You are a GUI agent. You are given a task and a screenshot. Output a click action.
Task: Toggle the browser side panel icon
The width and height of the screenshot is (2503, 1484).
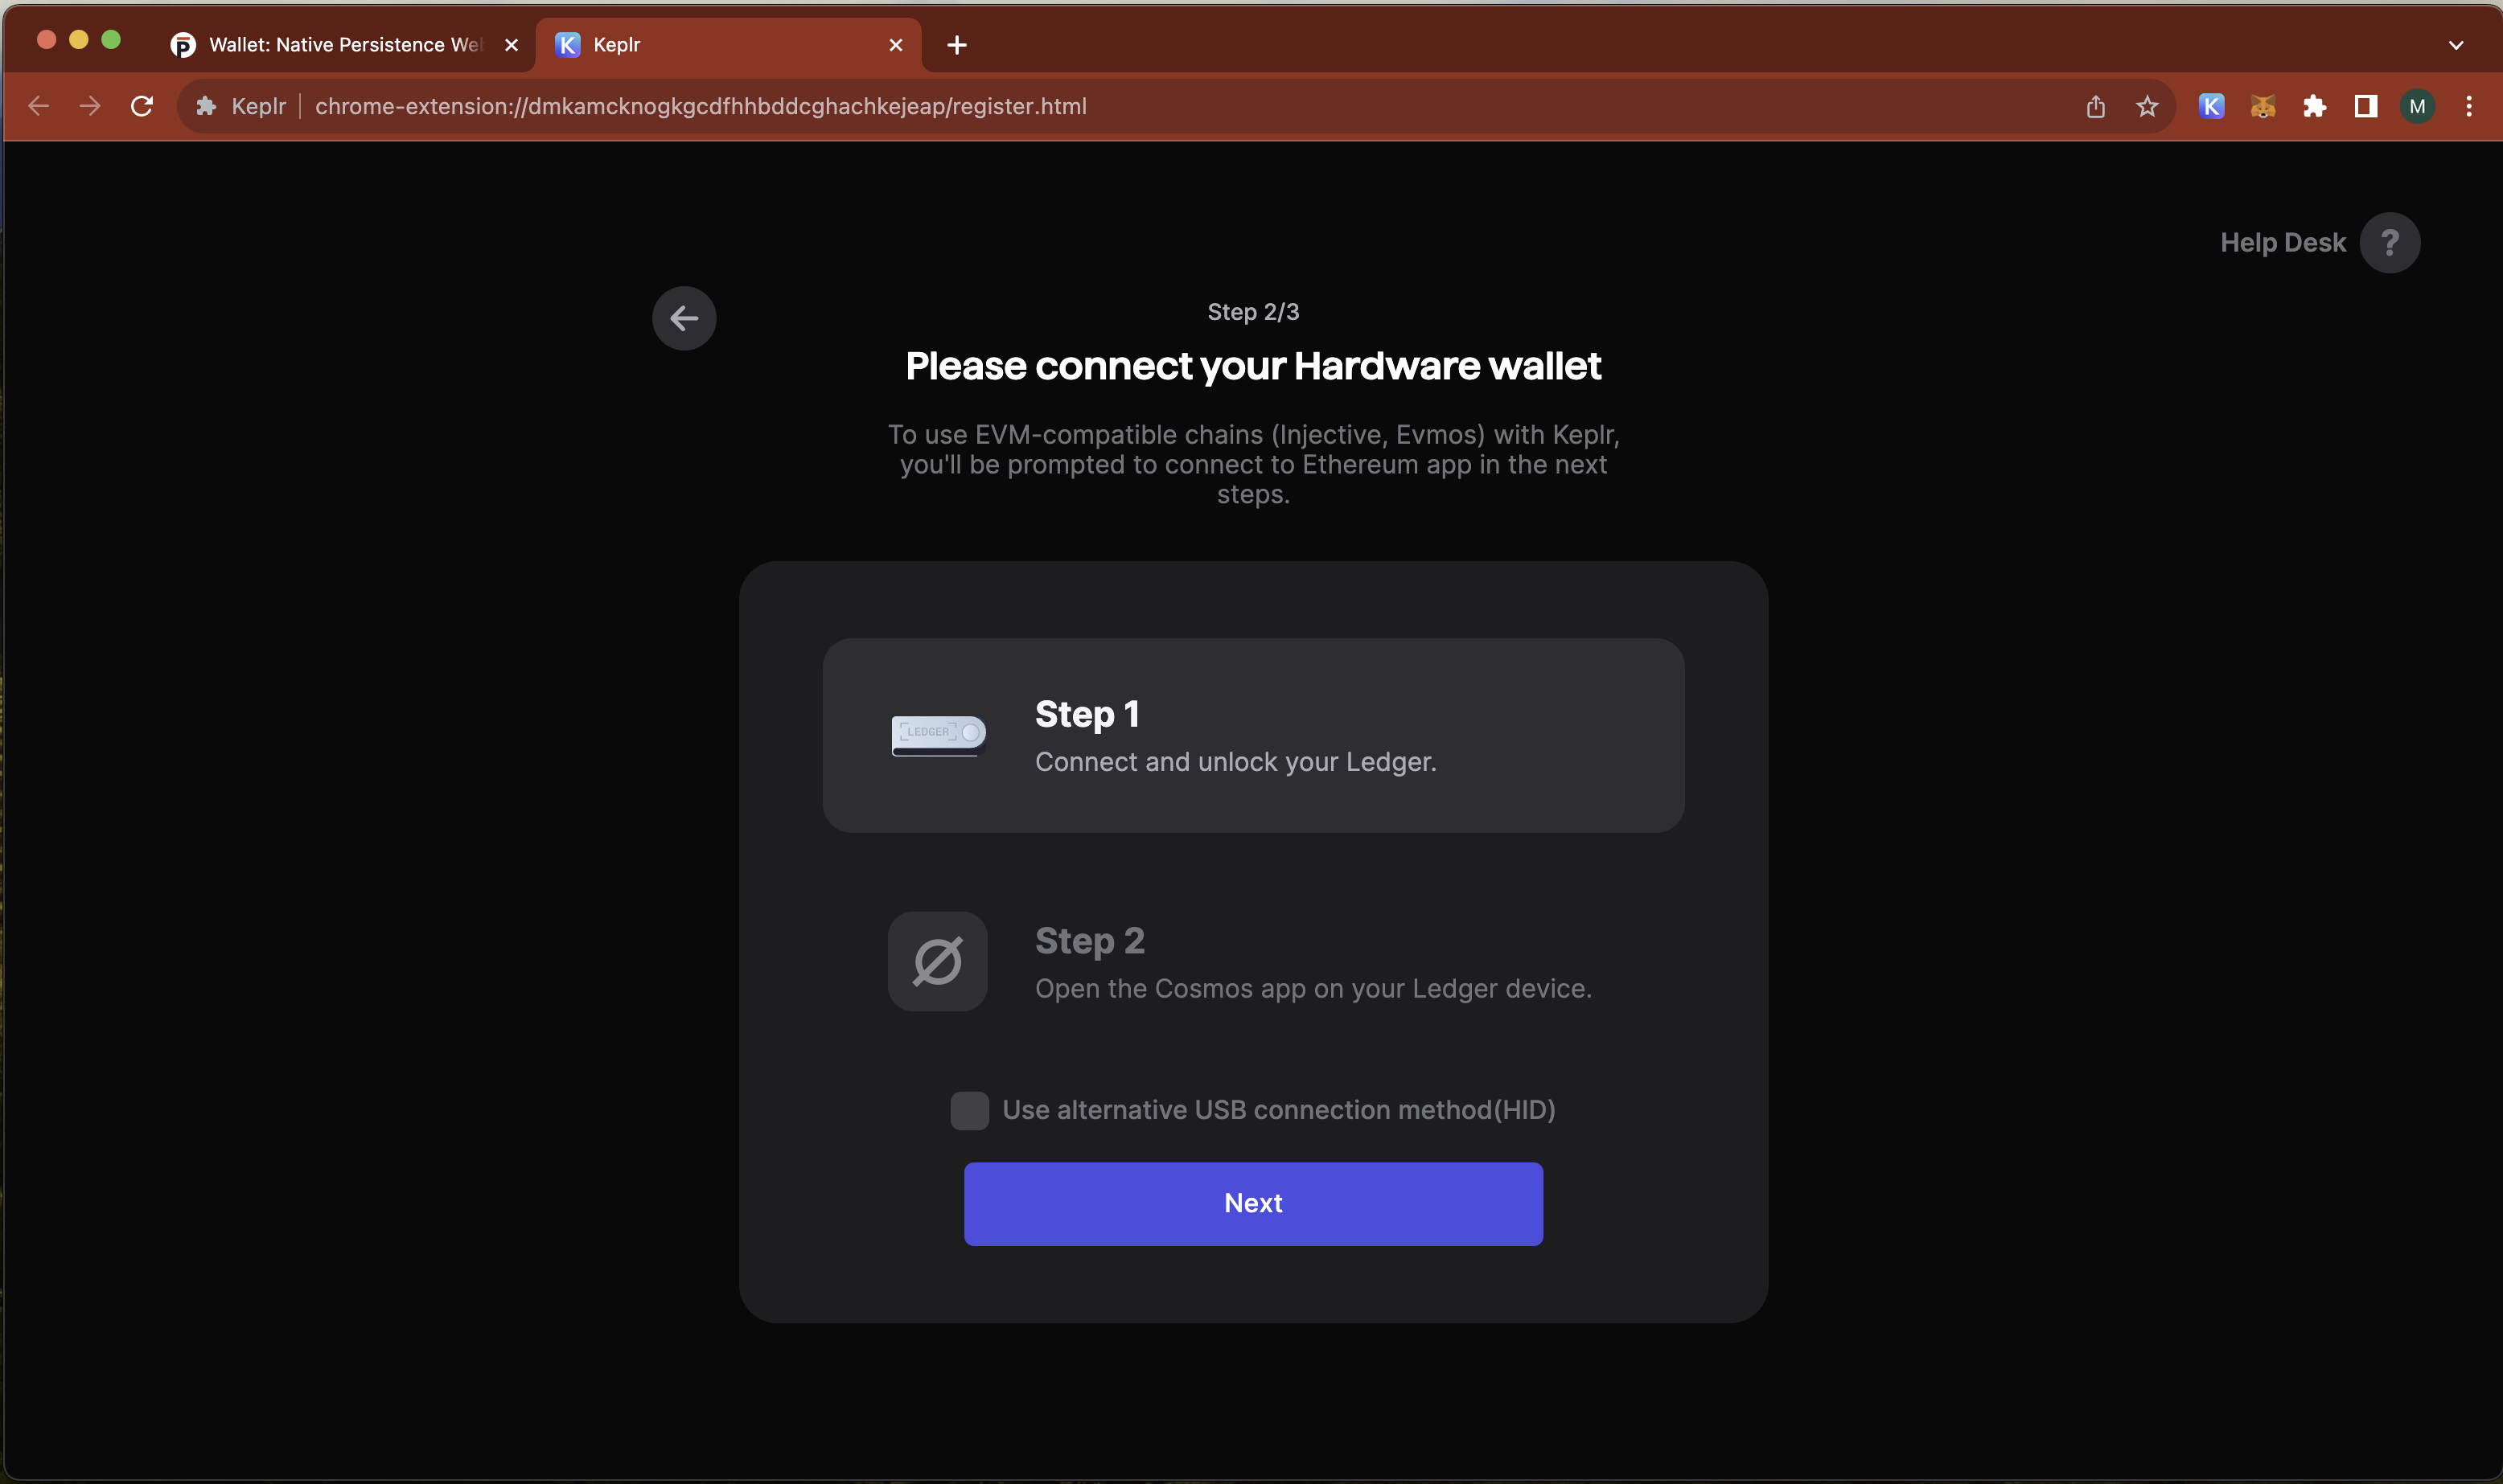(x=2365, y=106)
